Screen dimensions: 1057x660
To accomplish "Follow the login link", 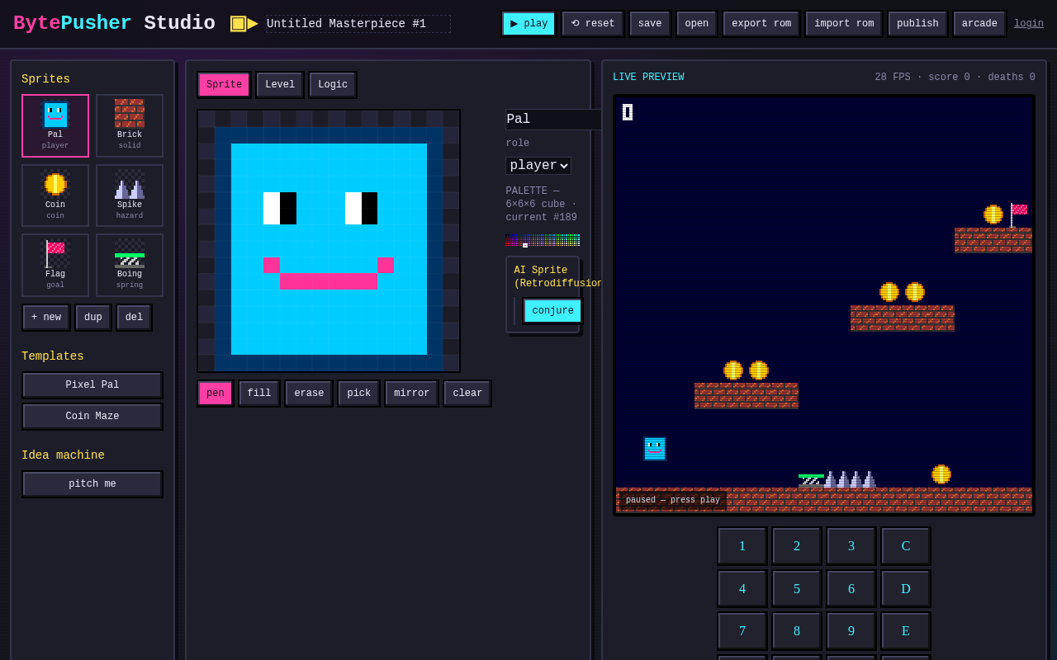I will pos(1029,24).
